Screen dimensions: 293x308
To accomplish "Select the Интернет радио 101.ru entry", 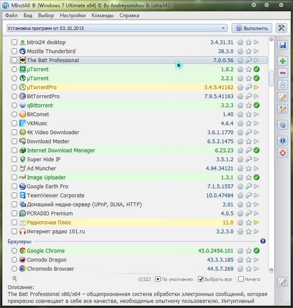I will [138, 231].
